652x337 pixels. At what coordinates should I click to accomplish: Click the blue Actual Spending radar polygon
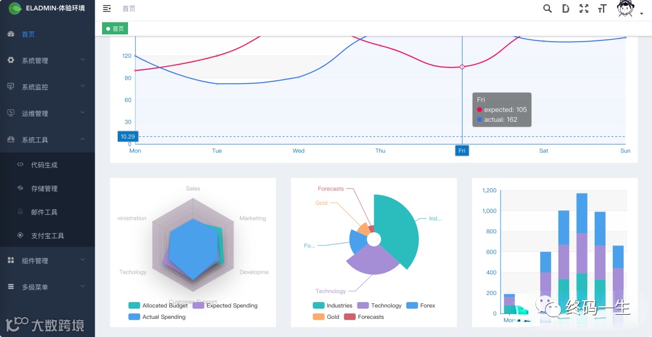point(193,249)
